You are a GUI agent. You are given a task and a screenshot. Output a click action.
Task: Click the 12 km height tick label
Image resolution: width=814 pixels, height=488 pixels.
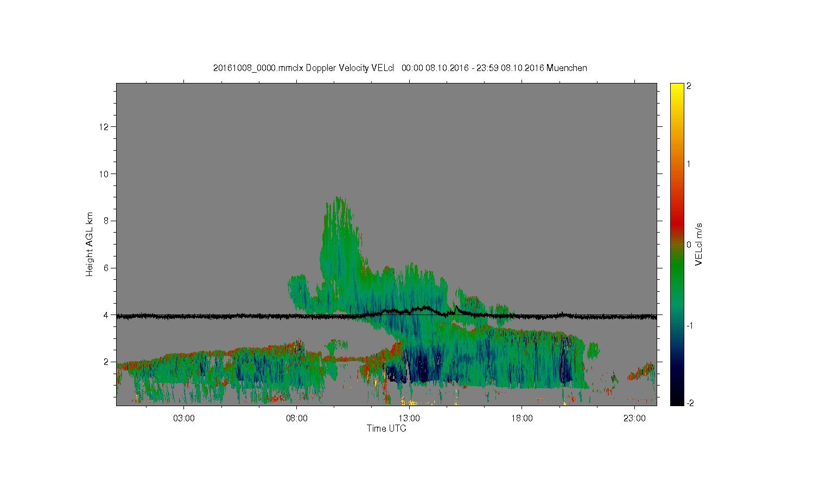(x=105, y=127)
